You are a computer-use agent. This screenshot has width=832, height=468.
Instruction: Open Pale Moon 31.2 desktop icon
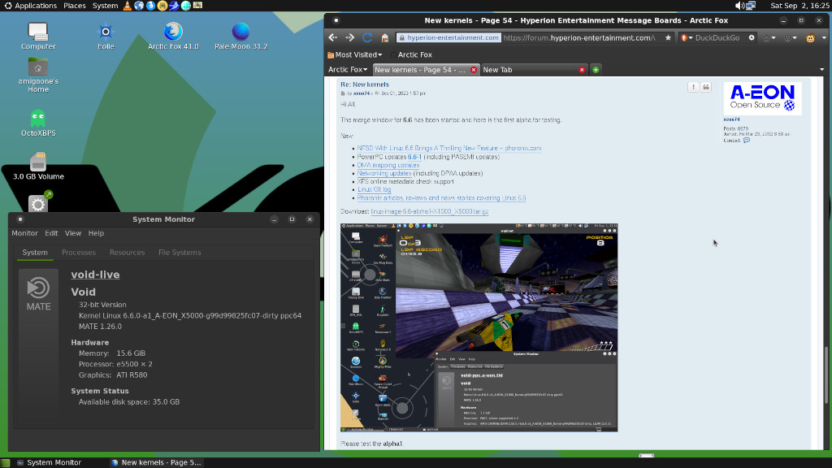click(240, 36)
